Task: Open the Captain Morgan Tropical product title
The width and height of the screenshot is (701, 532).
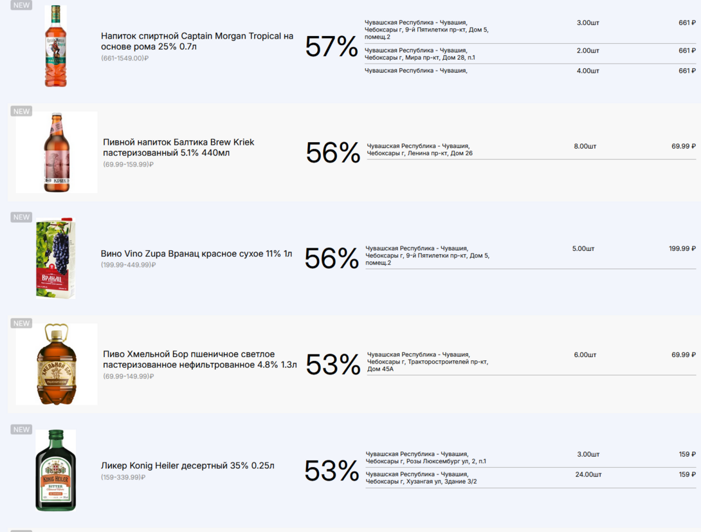Action: 197,41
